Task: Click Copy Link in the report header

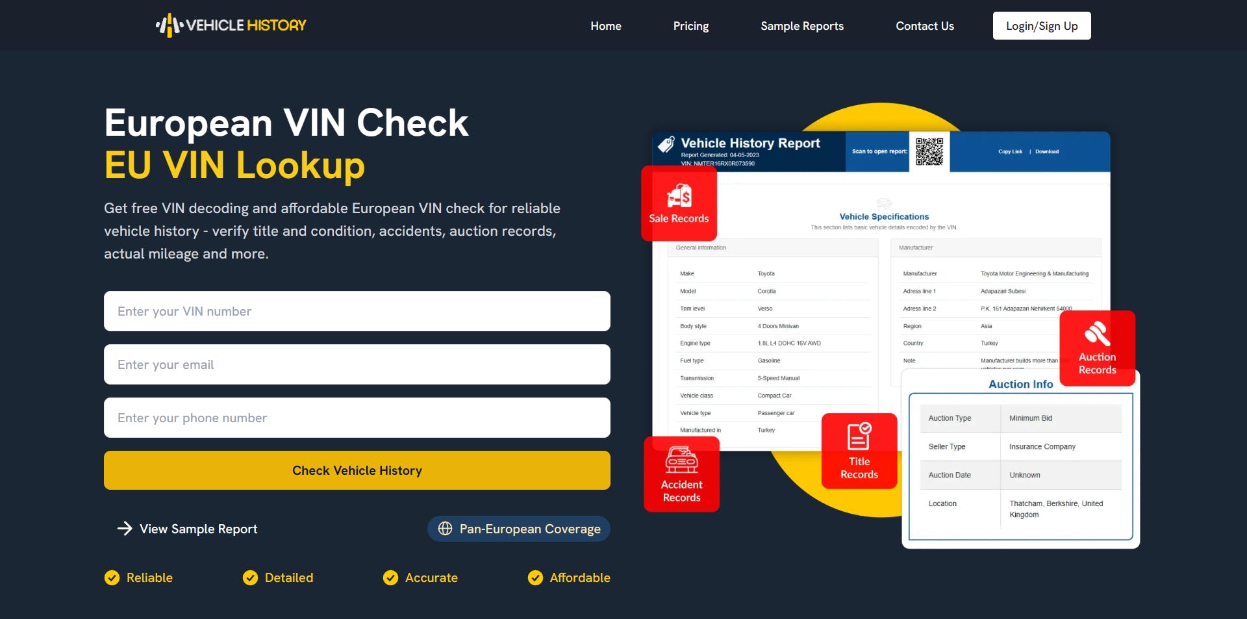Action: point(1010,152)
